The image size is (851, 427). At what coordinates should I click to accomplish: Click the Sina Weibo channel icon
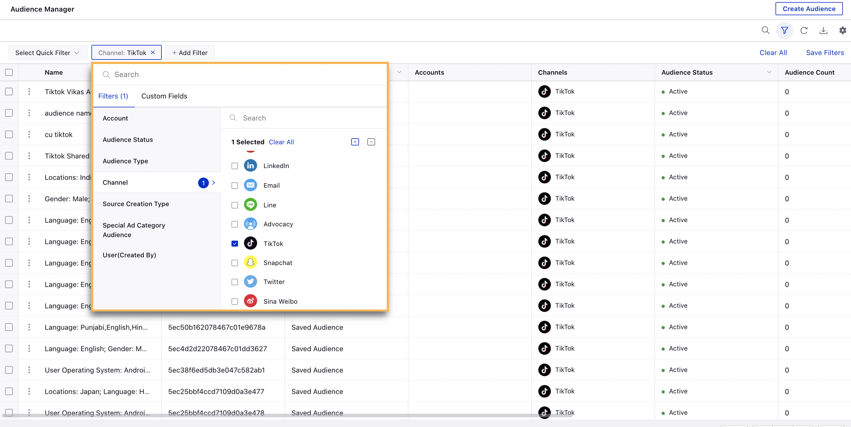pyautogui.click(x=250, y=301)
